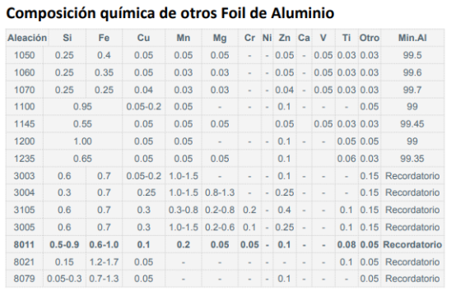This screenshot has width=456, height=296.
Task: Select the 0.06 Ti value for 1235
Action: (347, 159)
